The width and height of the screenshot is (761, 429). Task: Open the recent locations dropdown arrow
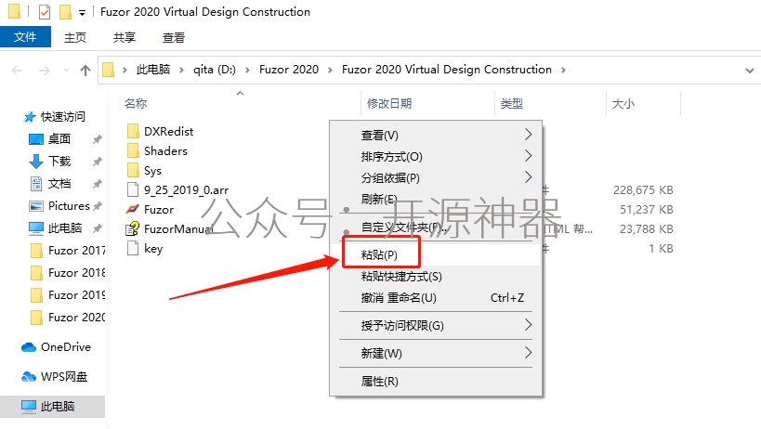pyautogui.click(x=67, y=71)
